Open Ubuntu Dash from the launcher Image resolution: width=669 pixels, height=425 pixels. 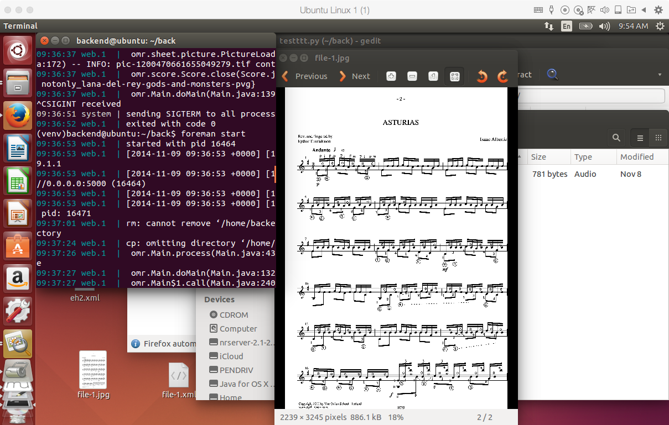[x=18, y=51]
